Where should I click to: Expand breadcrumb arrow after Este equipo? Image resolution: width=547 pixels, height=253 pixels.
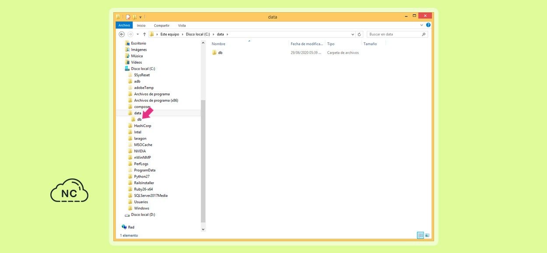click(182, 34)
